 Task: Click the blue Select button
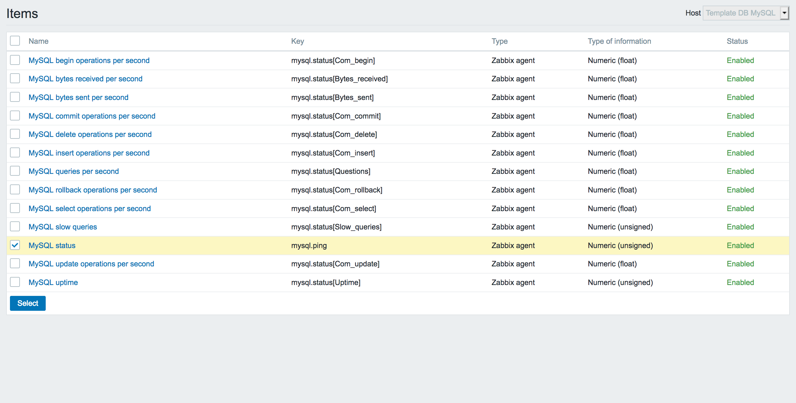(28, 303)
